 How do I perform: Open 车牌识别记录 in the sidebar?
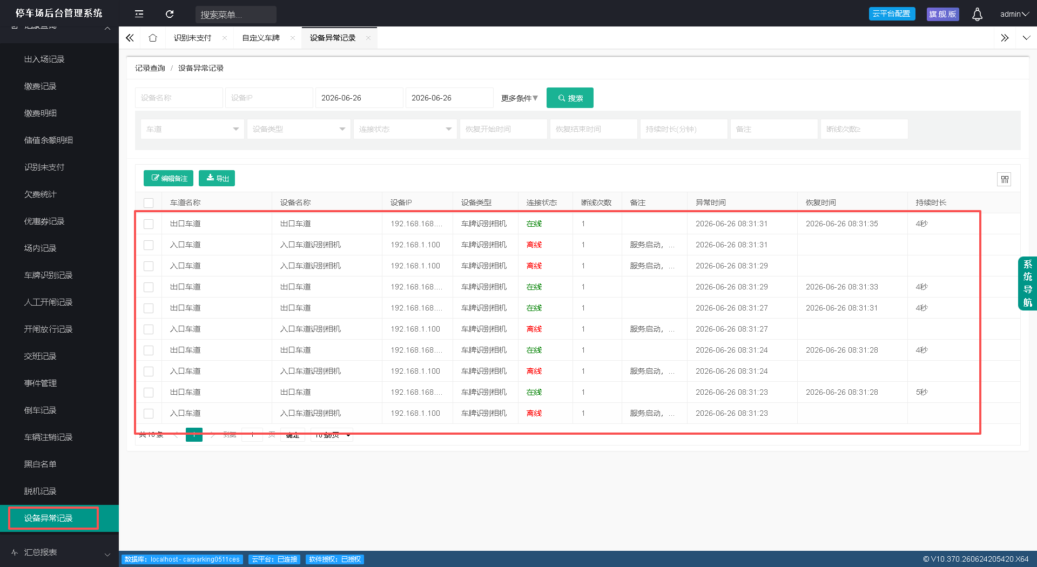click(48, 275)
